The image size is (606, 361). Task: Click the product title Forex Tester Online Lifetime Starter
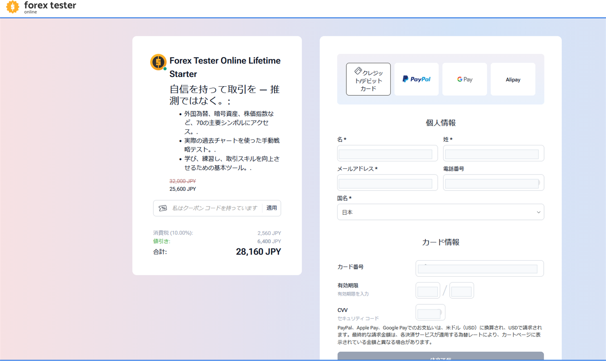tap(225, 67)
